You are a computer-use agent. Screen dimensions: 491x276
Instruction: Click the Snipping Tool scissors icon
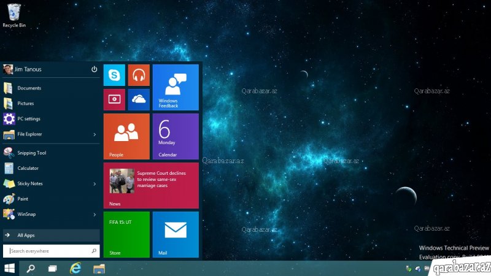pos(9,153)
